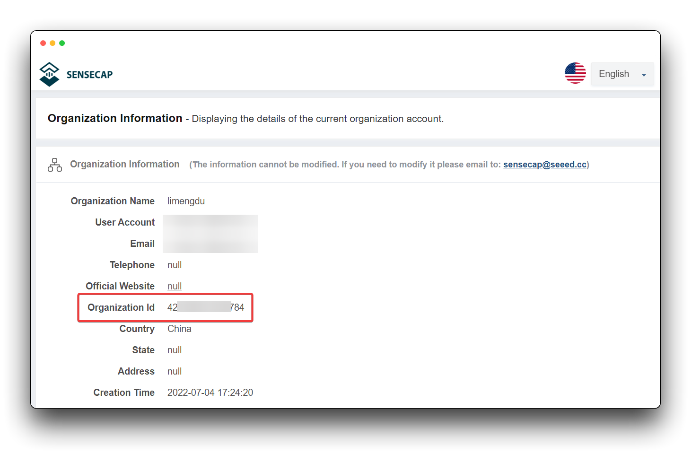Click the Country label
691x454 pixels.
click(137, 329)
